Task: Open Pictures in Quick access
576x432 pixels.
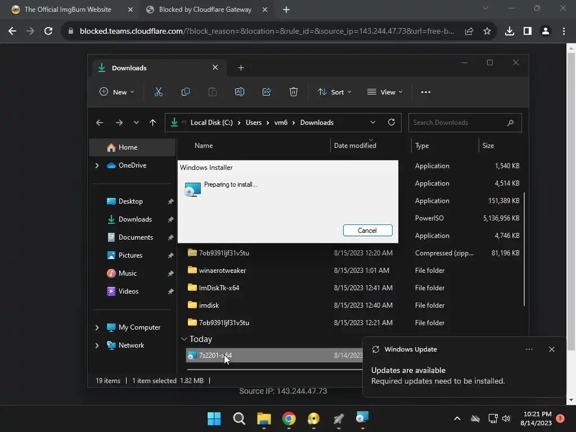Action: (130, 255)
